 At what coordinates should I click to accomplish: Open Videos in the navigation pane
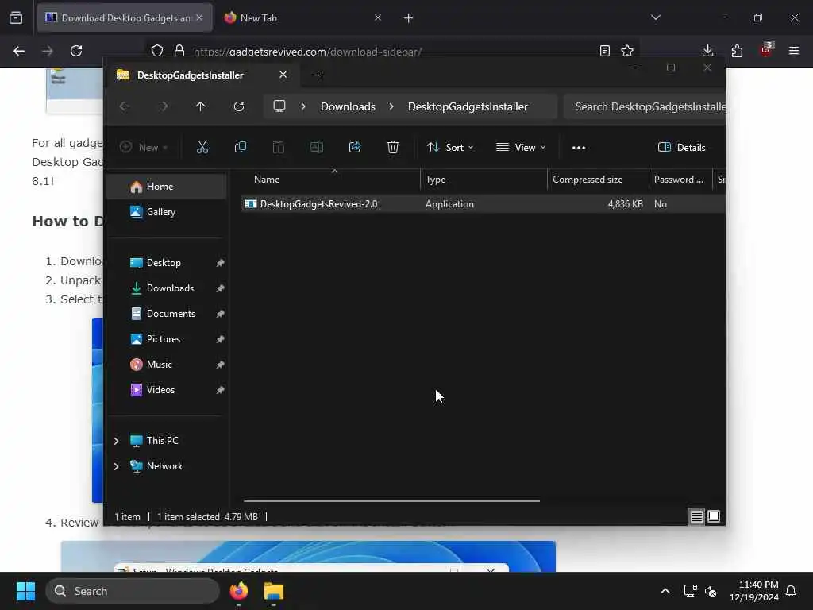click(166, 389)
